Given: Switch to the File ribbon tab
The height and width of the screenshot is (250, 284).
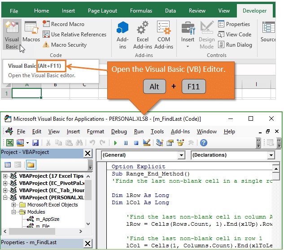Looking at the screenshot, I should tap(14, 11).
